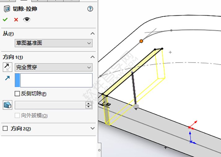
Task: Click the 切除-拉伸 feature icon
Action: pos(7,9)
